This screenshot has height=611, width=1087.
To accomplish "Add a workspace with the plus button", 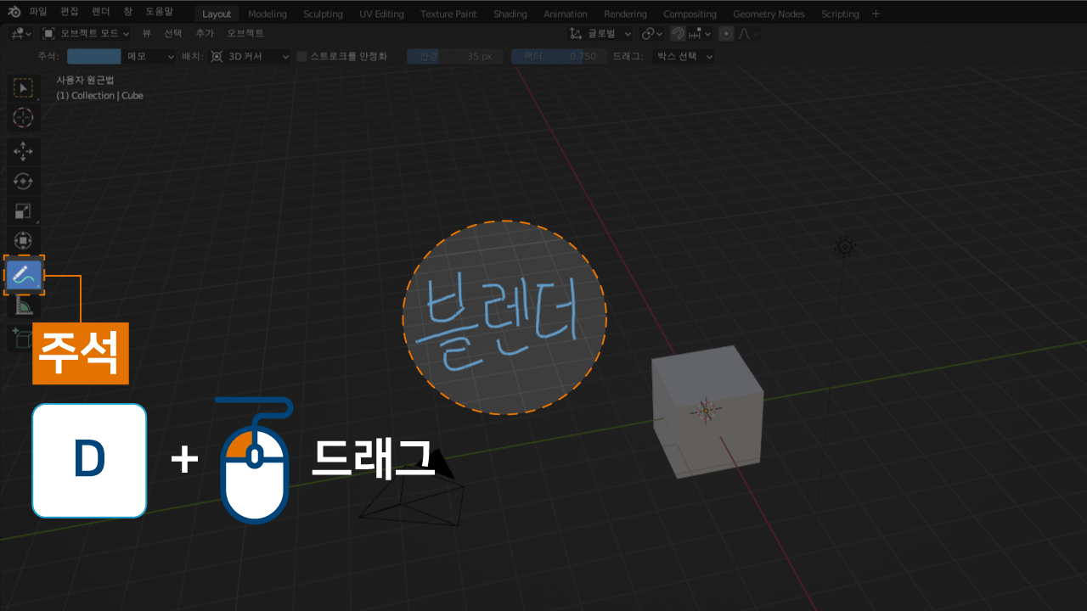I will (x=876, y=14).
